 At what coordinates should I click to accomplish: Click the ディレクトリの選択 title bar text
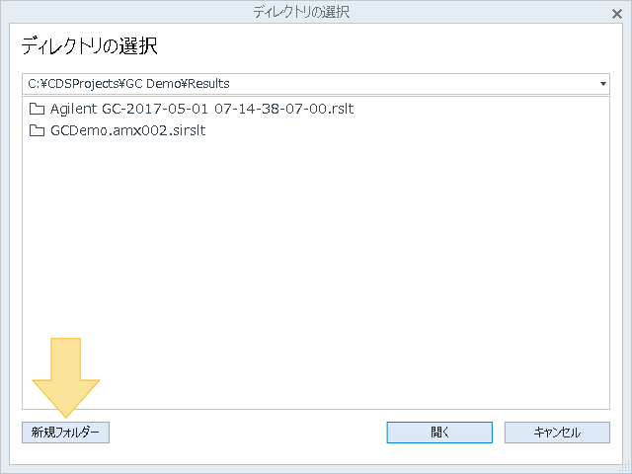[301, 12]
